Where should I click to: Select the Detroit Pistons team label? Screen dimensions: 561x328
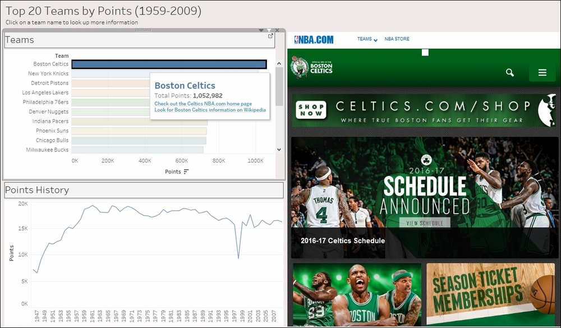(50, 83)
